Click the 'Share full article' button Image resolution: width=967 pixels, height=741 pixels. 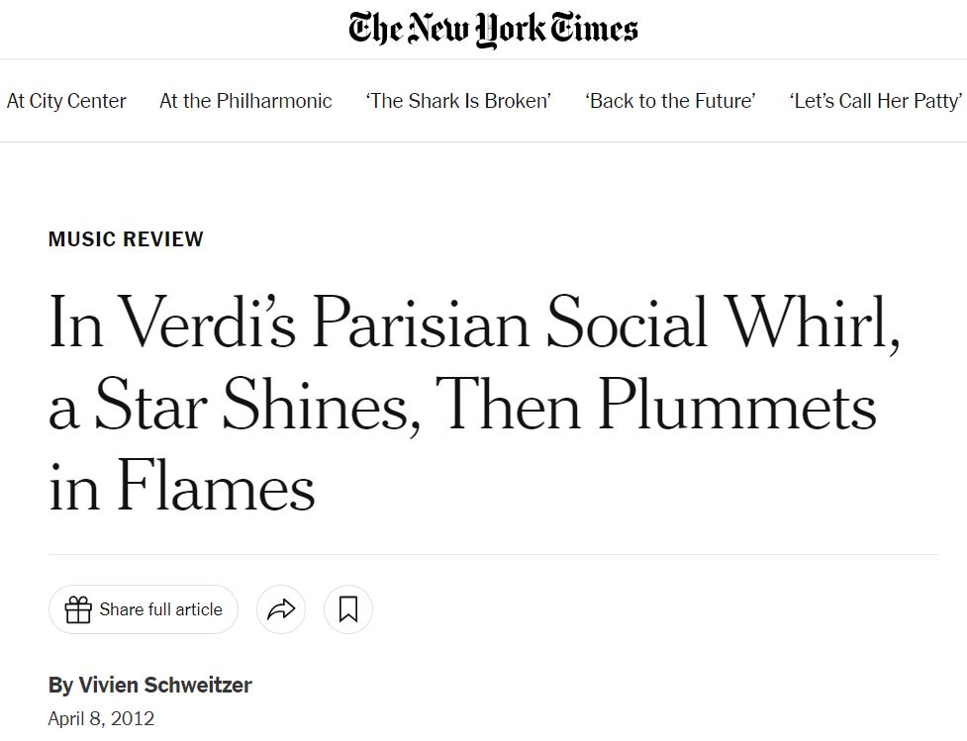(x=144, y=609)
